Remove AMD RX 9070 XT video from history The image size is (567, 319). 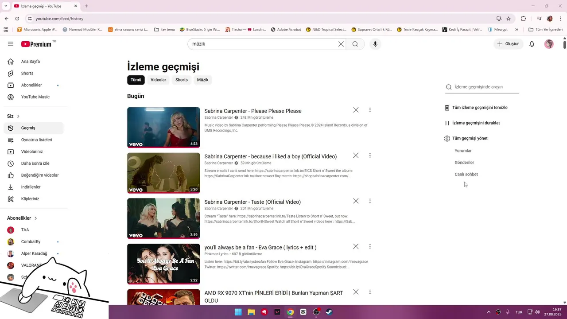(x=356, y=292)
